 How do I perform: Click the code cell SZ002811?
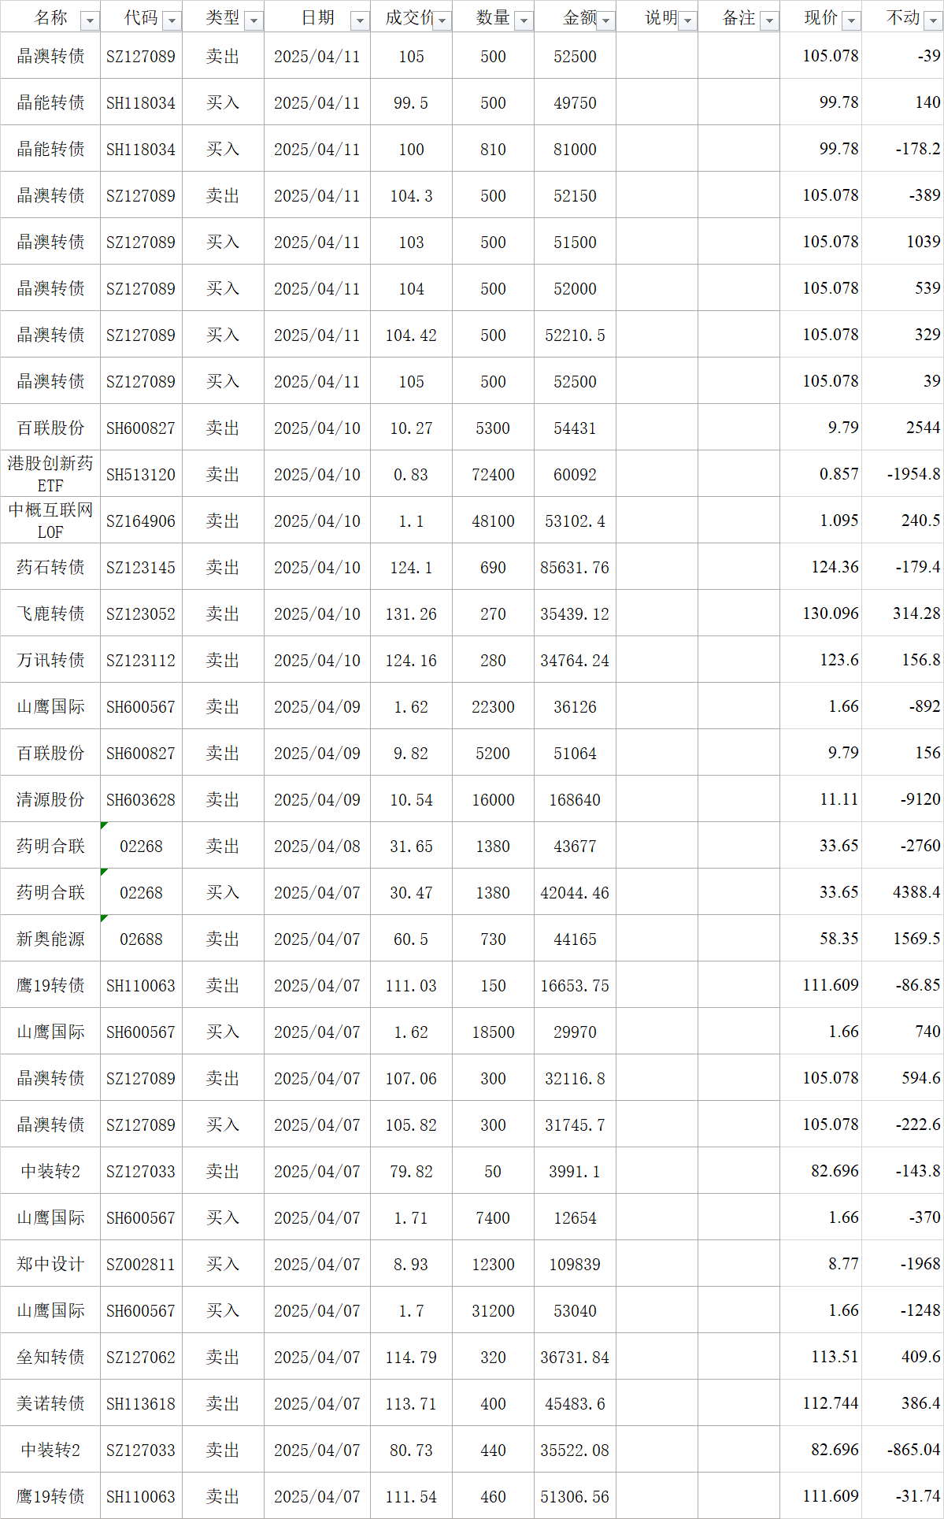pyautogui.click(x=141, y=1264)
